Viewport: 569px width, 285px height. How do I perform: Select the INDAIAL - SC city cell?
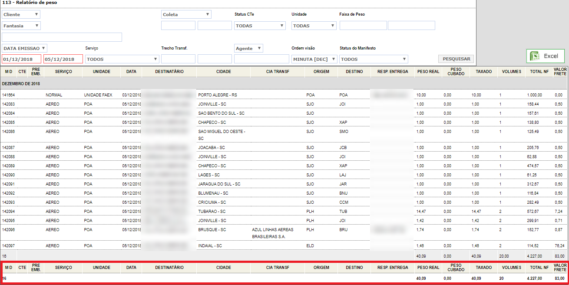(210, 246)
